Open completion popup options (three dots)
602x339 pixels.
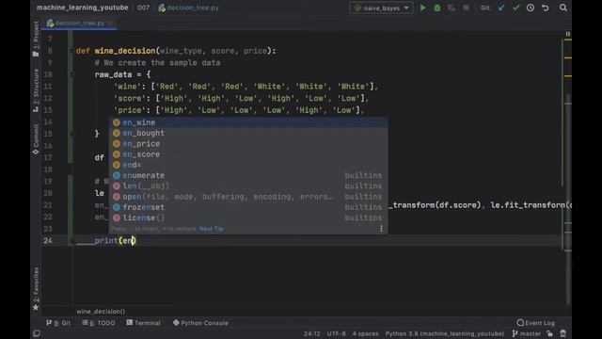pos(381,229)
